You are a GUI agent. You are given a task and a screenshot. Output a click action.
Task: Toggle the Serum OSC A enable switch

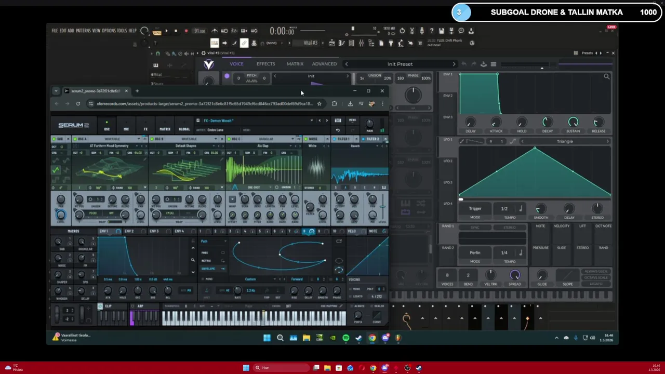pos(75,139)
